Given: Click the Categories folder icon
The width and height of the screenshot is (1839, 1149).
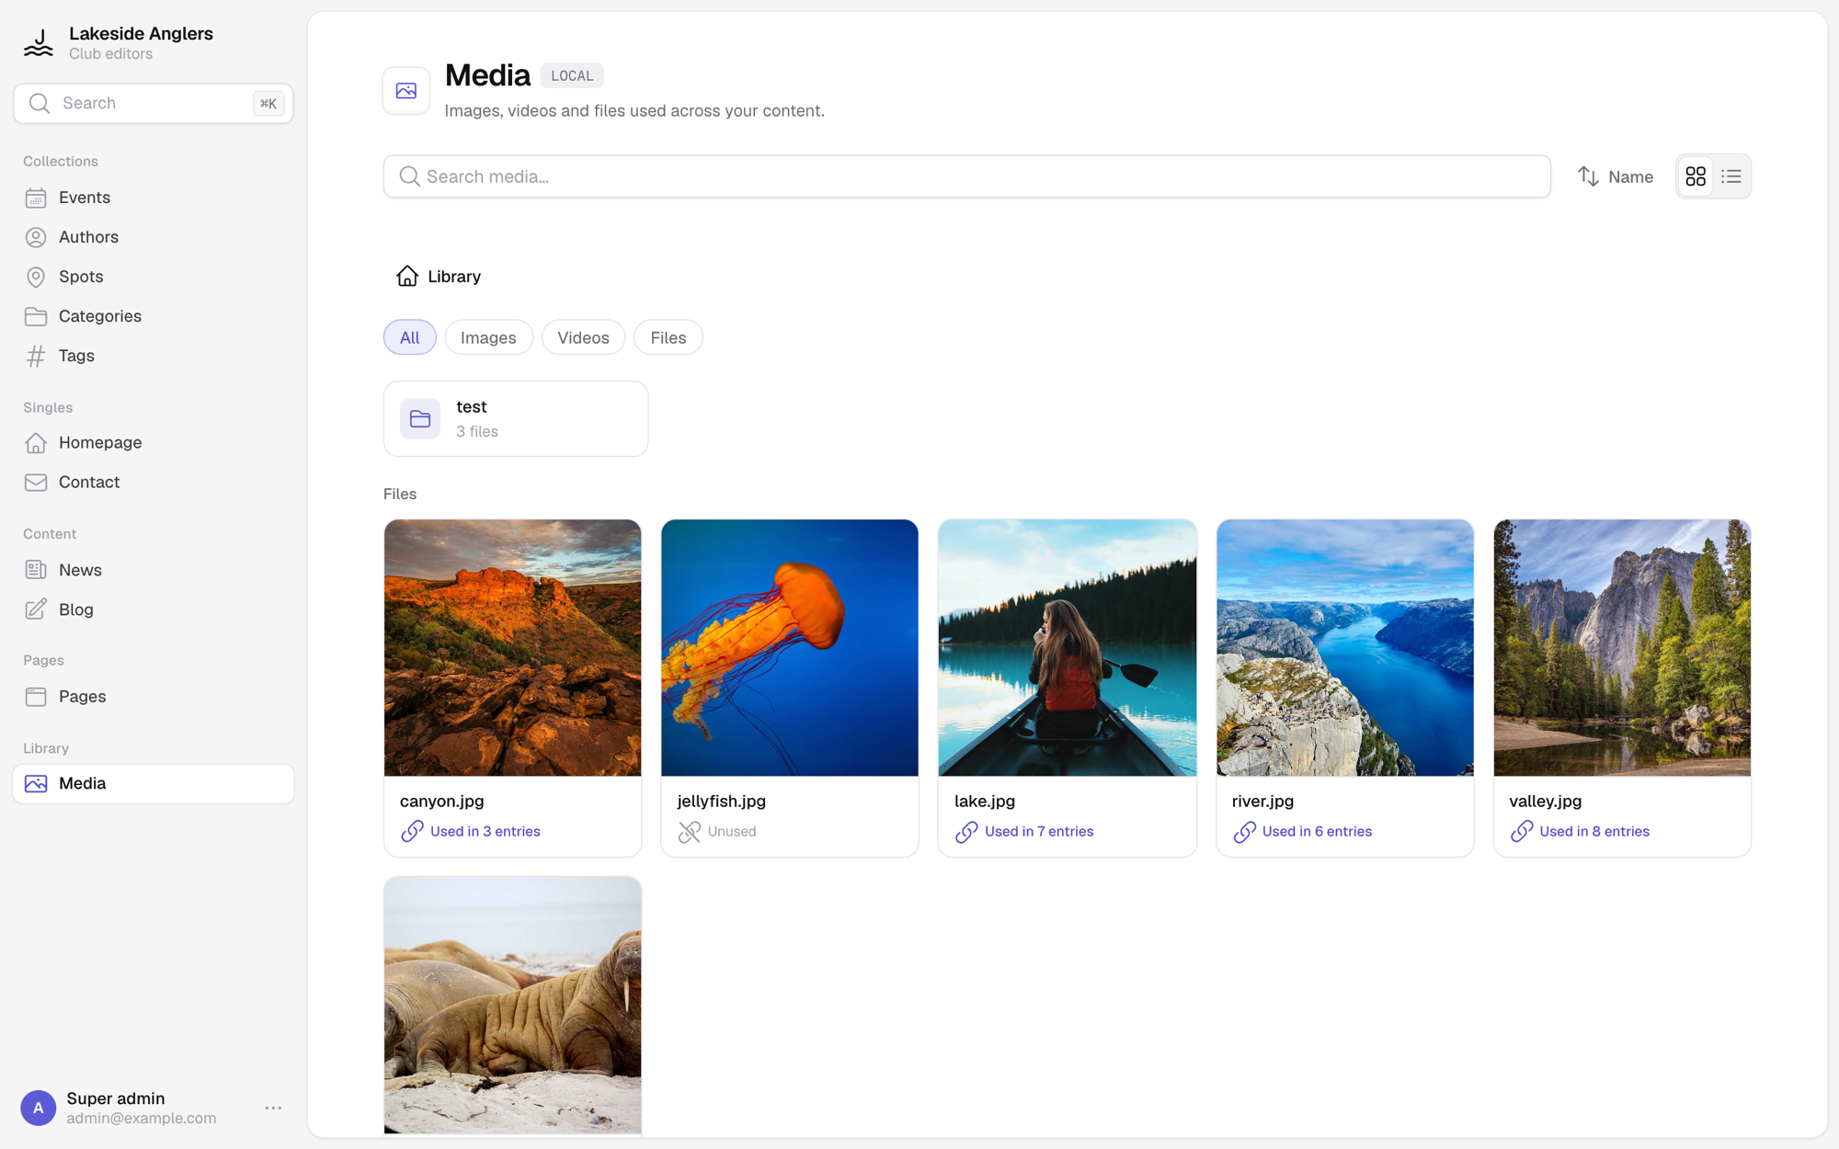Looking at the screenshot, I should 36,316.
